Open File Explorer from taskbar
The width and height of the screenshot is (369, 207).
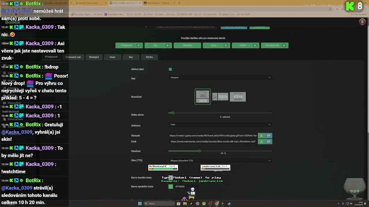185,204
